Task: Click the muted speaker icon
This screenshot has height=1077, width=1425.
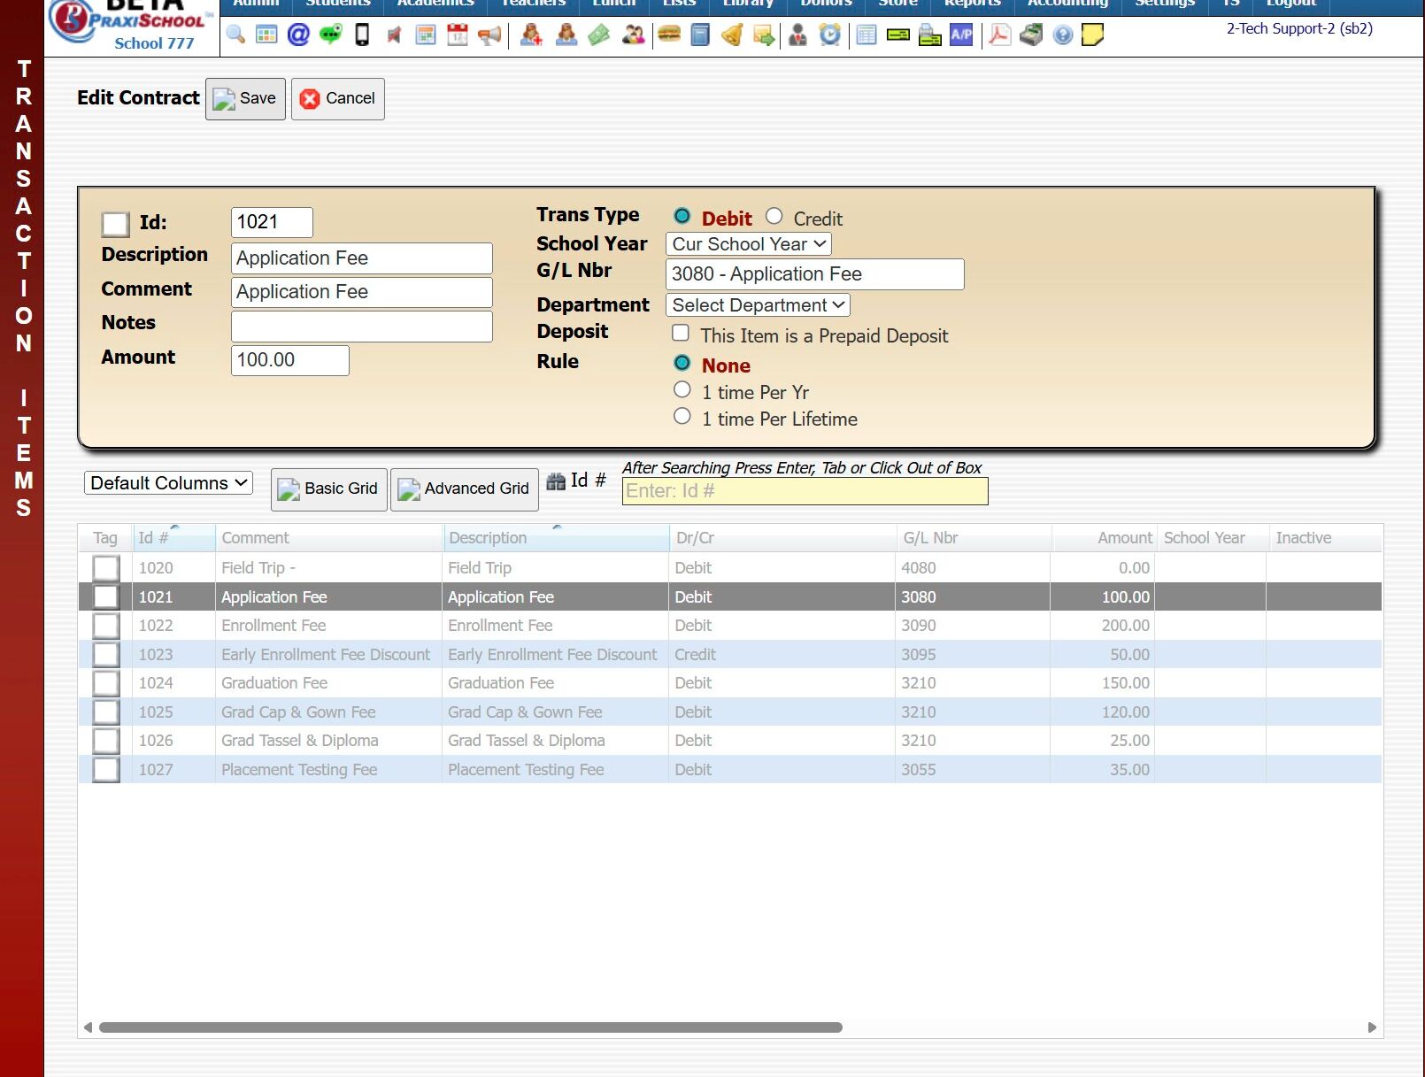Action: point(394,35)
